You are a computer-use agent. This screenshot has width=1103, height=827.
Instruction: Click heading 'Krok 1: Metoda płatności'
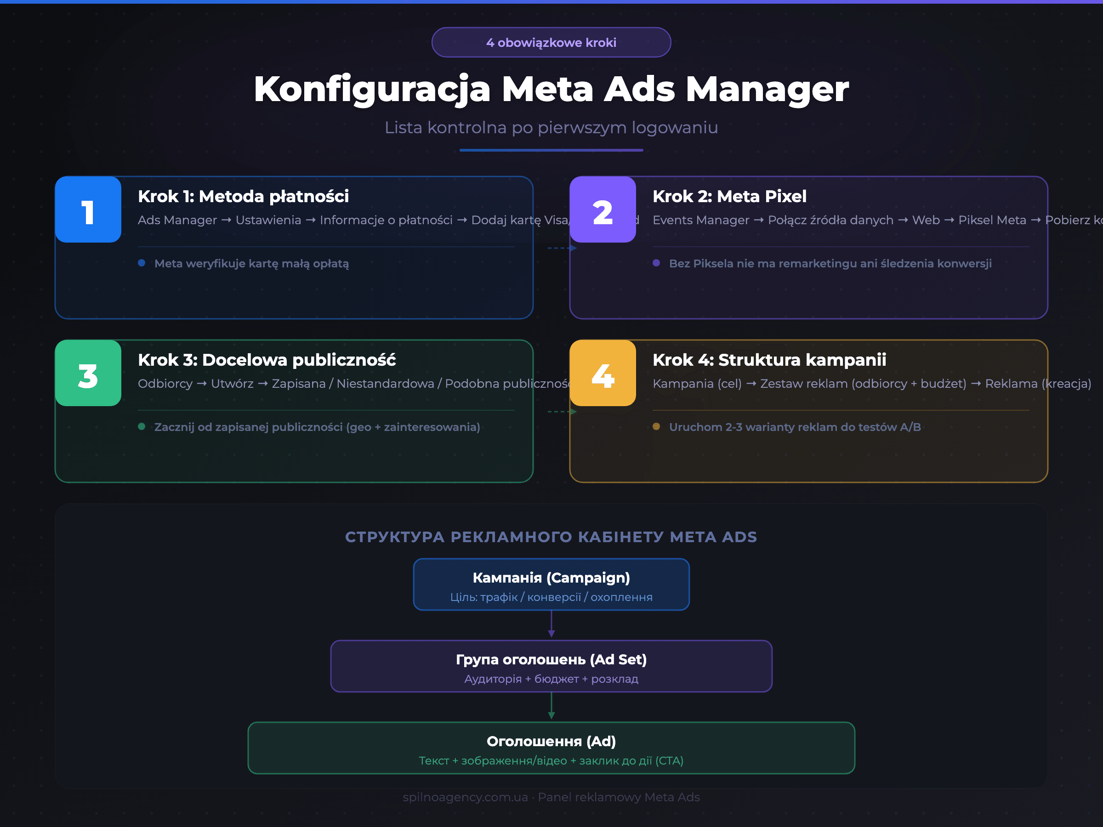pos(243,196)
